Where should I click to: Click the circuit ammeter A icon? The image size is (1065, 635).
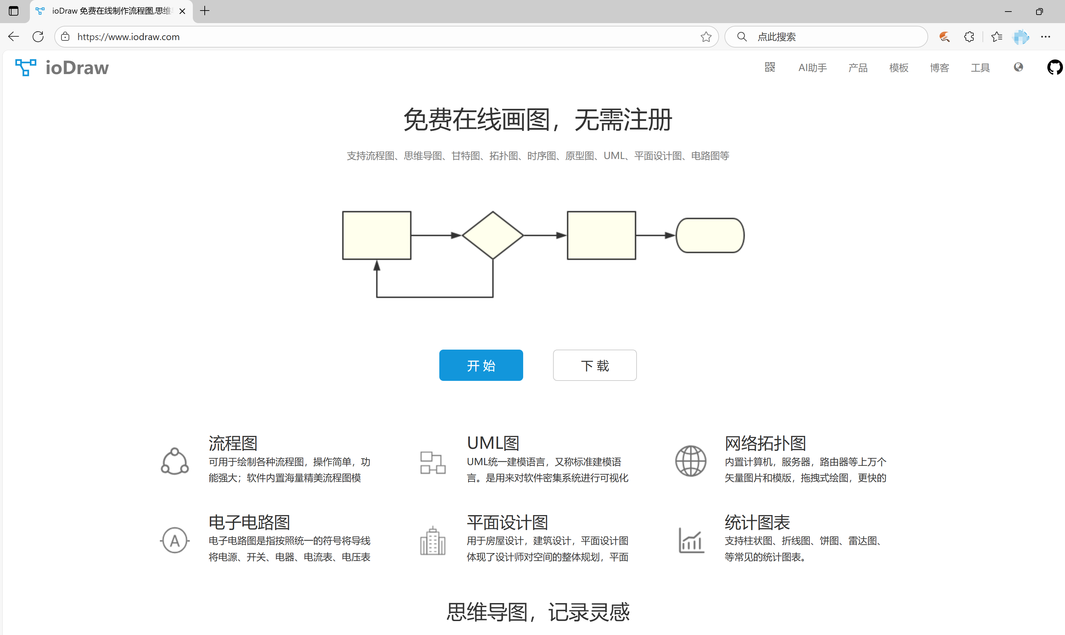tap(175, 541)
